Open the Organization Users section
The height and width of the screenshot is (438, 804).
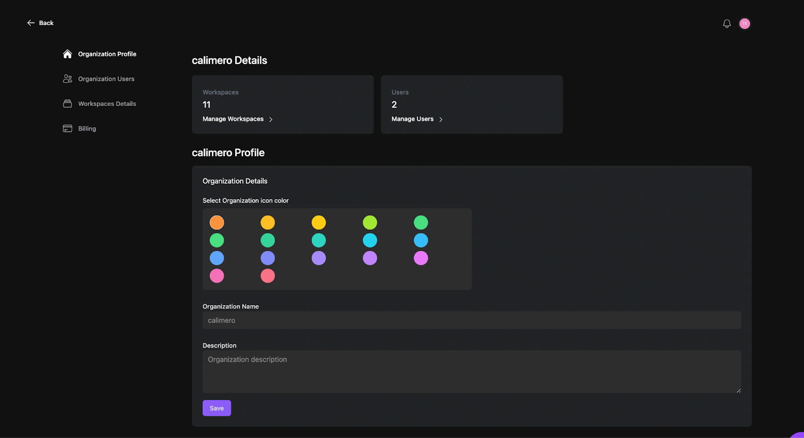click(x=106, y=79)
